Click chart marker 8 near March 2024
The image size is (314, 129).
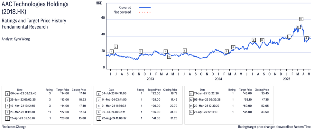(233, 47)
